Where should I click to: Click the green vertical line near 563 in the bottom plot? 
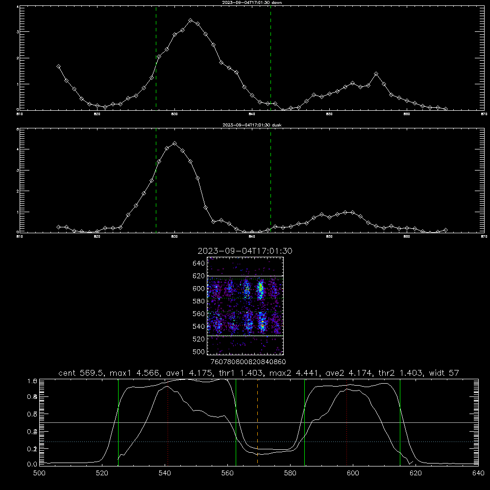pos(236,422)
